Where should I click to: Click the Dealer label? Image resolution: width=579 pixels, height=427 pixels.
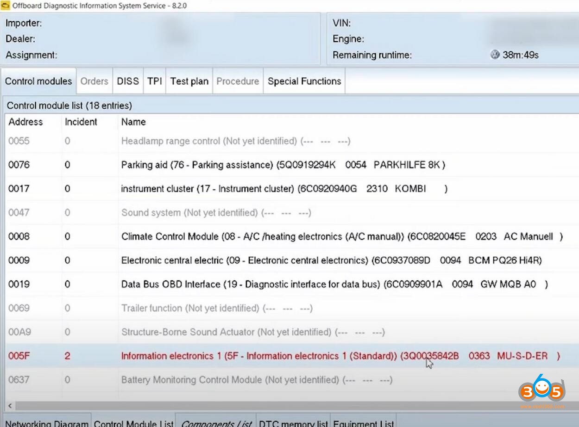point(20,39)
